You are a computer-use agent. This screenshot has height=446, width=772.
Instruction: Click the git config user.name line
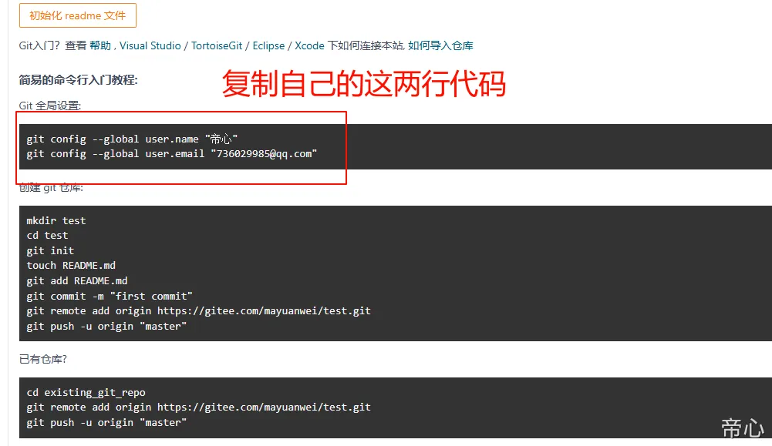click(132, 139)
